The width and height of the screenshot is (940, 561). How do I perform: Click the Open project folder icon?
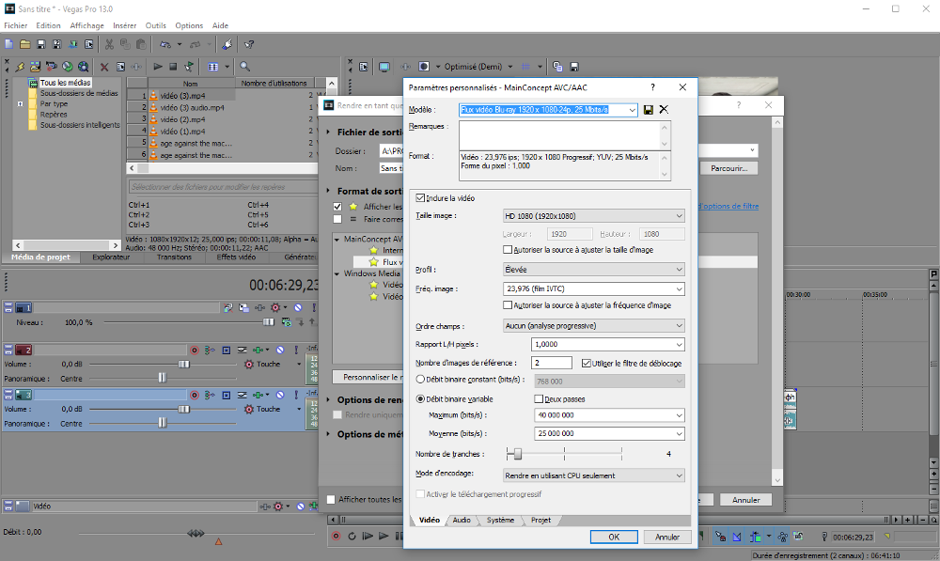click(x=25, y=44)
